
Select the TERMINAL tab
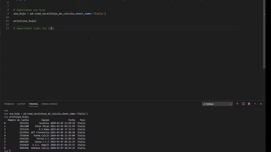[33, 104]
